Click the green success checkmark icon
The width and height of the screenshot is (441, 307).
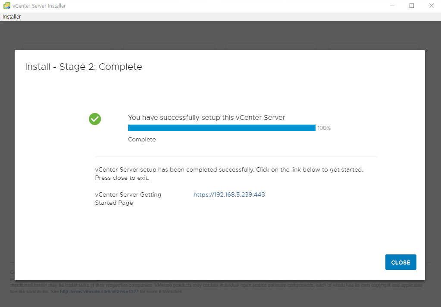click(x=95, y=119)
